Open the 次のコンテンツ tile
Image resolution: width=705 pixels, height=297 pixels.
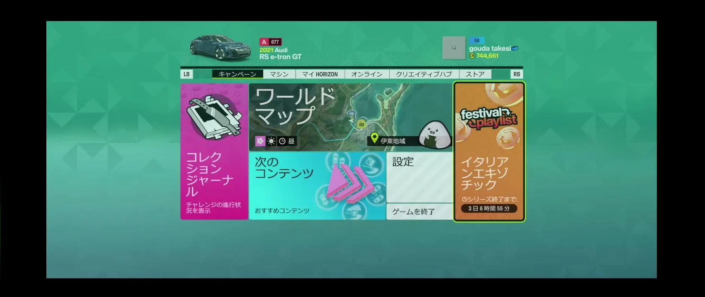click(317, 186)
